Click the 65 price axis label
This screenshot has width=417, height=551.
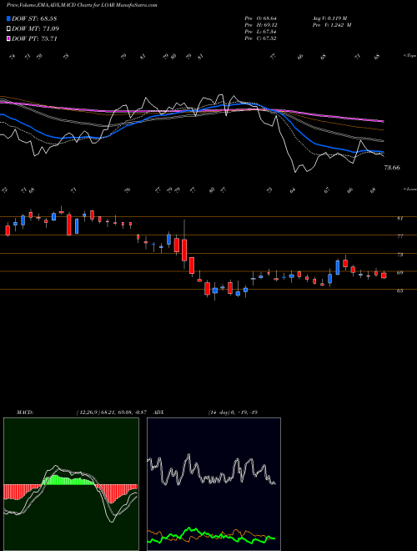coord(399,291)
